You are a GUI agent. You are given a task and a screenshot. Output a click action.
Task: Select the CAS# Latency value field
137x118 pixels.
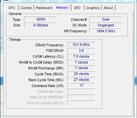click(x=81, y=56)
